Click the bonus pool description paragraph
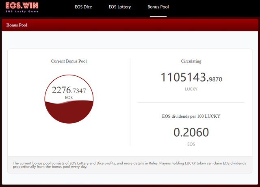 pyautogui.click(x=130, y=165)
